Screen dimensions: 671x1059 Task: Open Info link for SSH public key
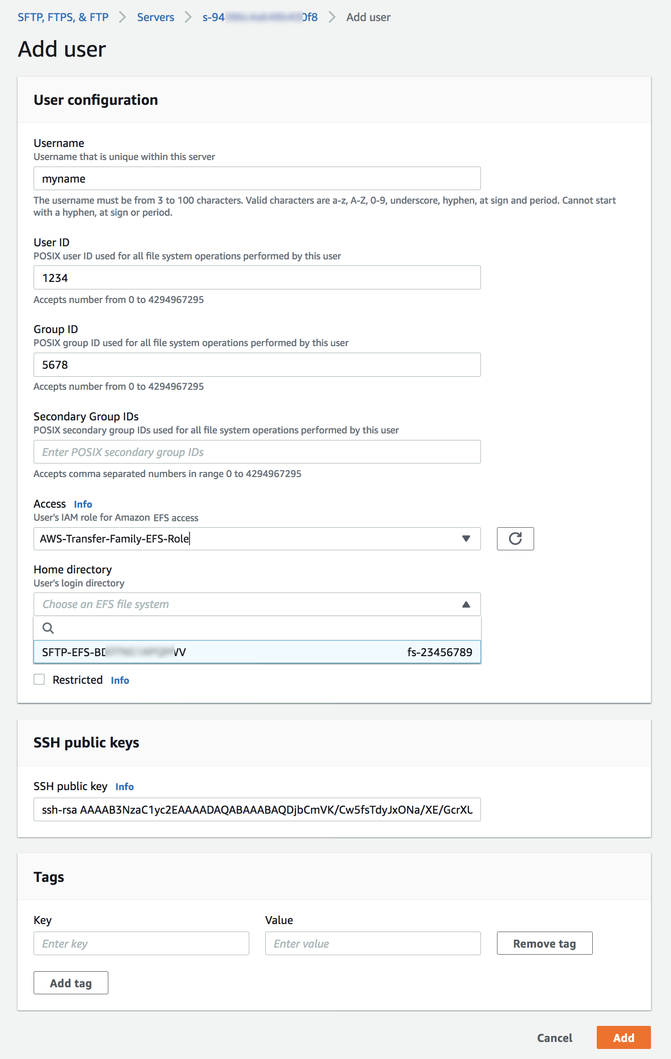[124, 787]
